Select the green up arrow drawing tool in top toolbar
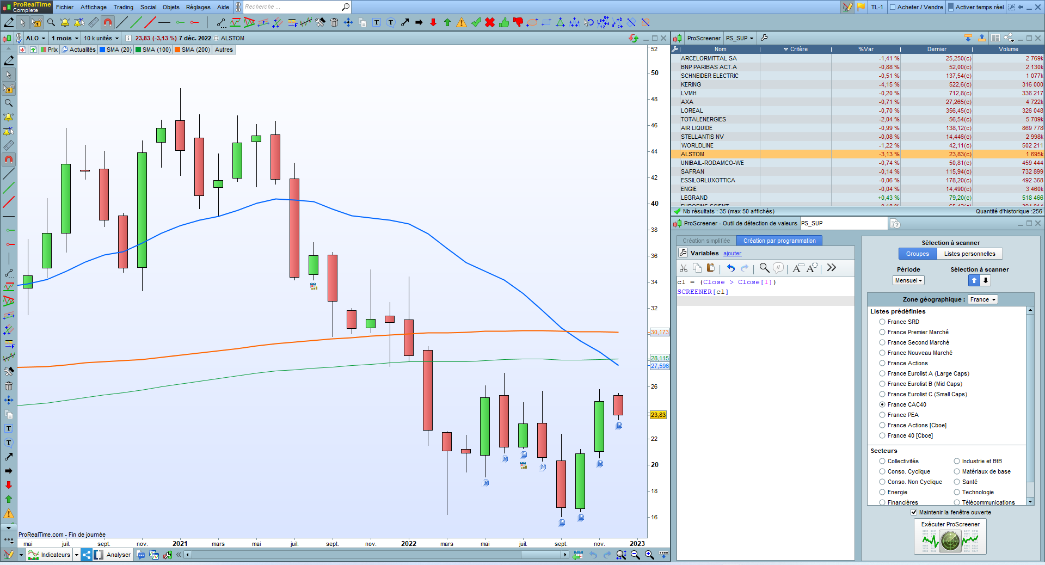Screen dimensions: 1045x565 point(447,22)
